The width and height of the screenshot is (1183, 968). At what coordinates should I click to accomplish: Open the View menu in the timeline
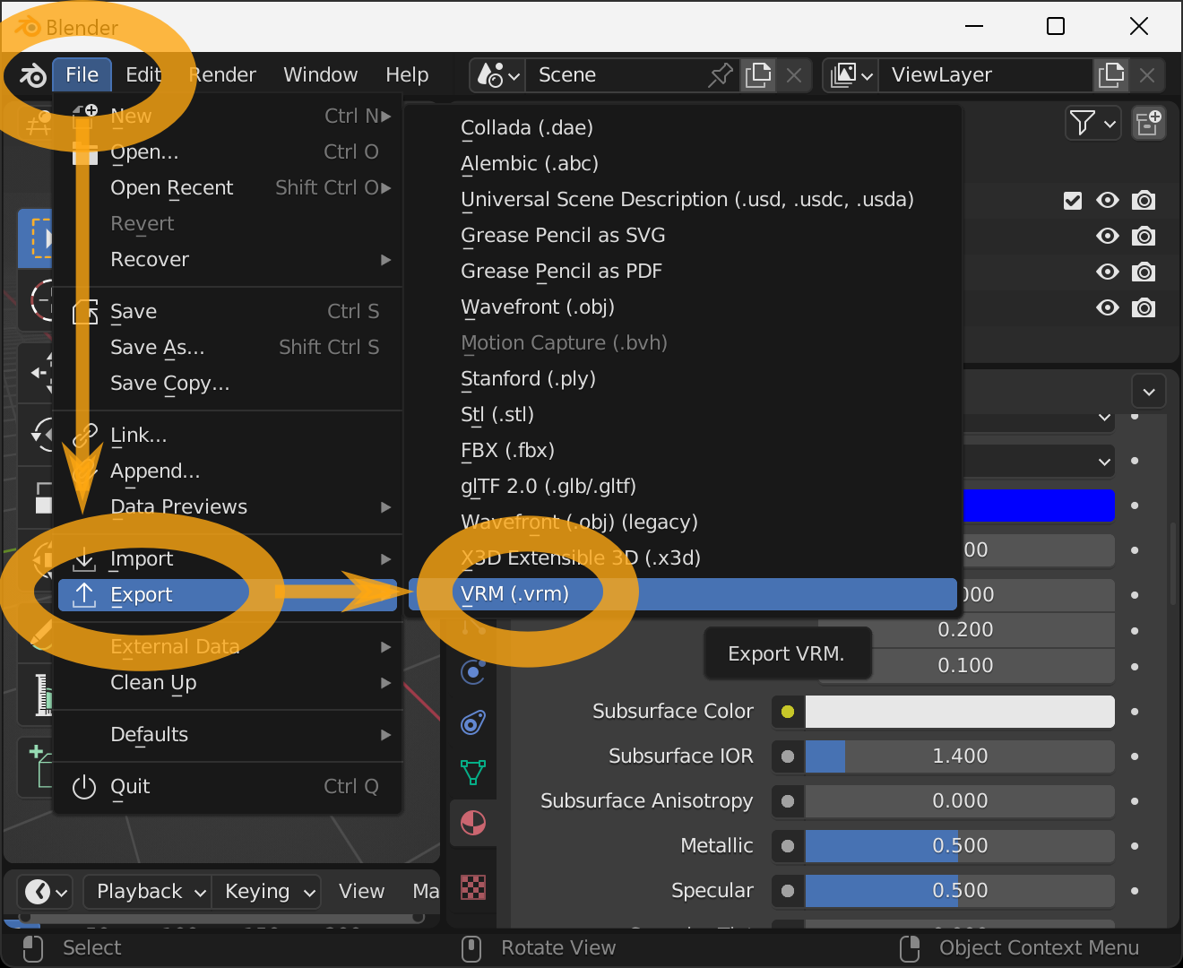(361, 892)
